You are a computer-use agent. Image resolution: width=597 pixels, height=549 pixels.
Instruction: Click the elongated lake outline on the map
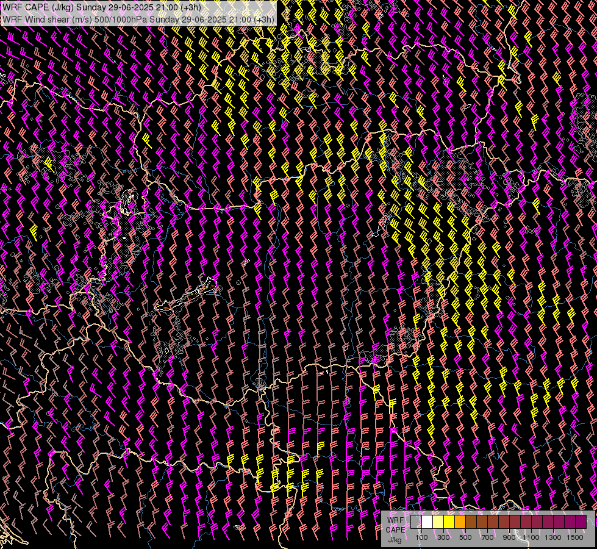point(187,295)
